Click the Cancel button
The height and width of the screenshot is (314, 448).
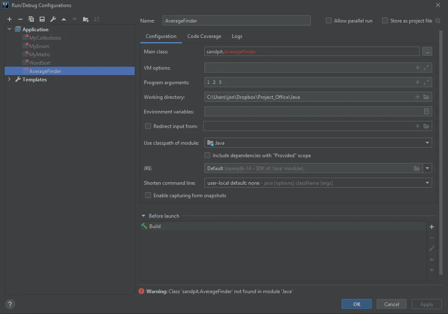pyautogui.click(x=391, y=304)
